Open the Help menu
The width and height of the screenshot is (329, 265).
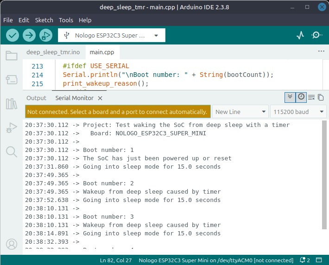click(85, 20)
